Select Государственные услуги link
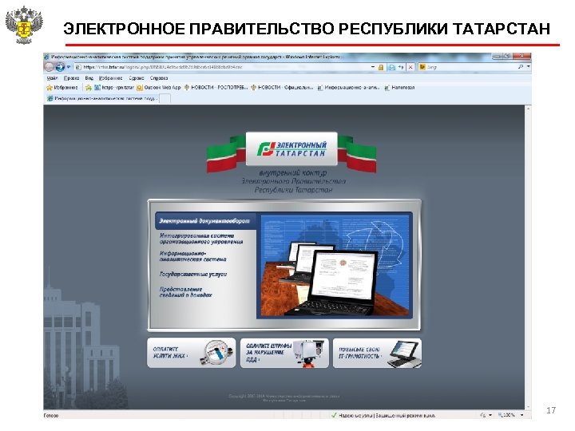 (x=193, y=274)
